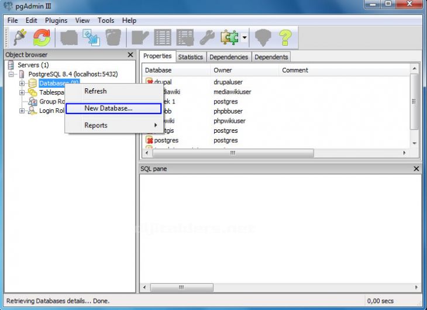427x310 pixels.
Task: Click inside the SQL pane text area
Action: pyautogui.click(x=281, y=228)
